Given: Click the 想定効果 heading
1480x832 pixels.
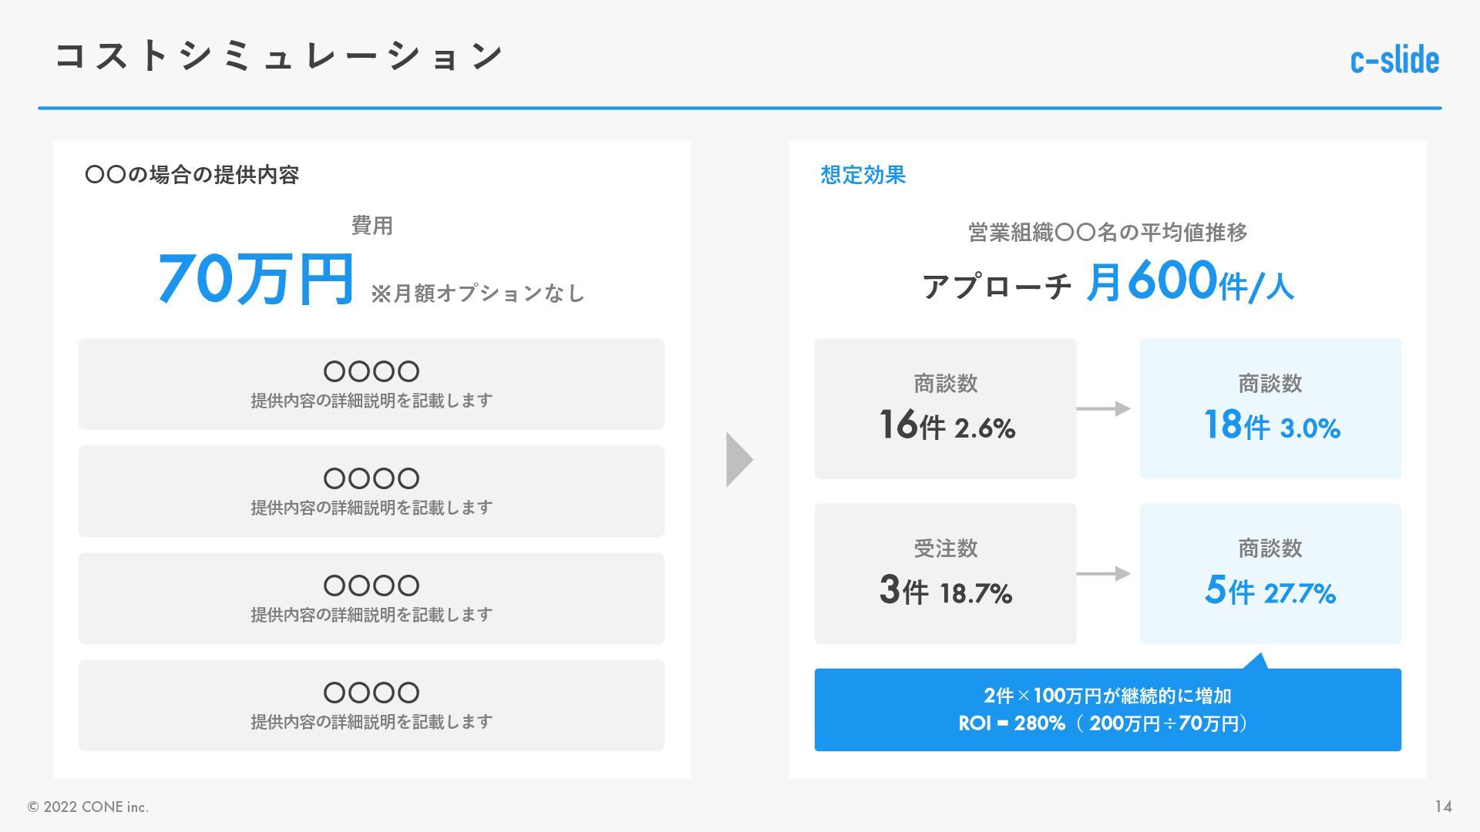Looking at the screenshot, I should 863,175.
